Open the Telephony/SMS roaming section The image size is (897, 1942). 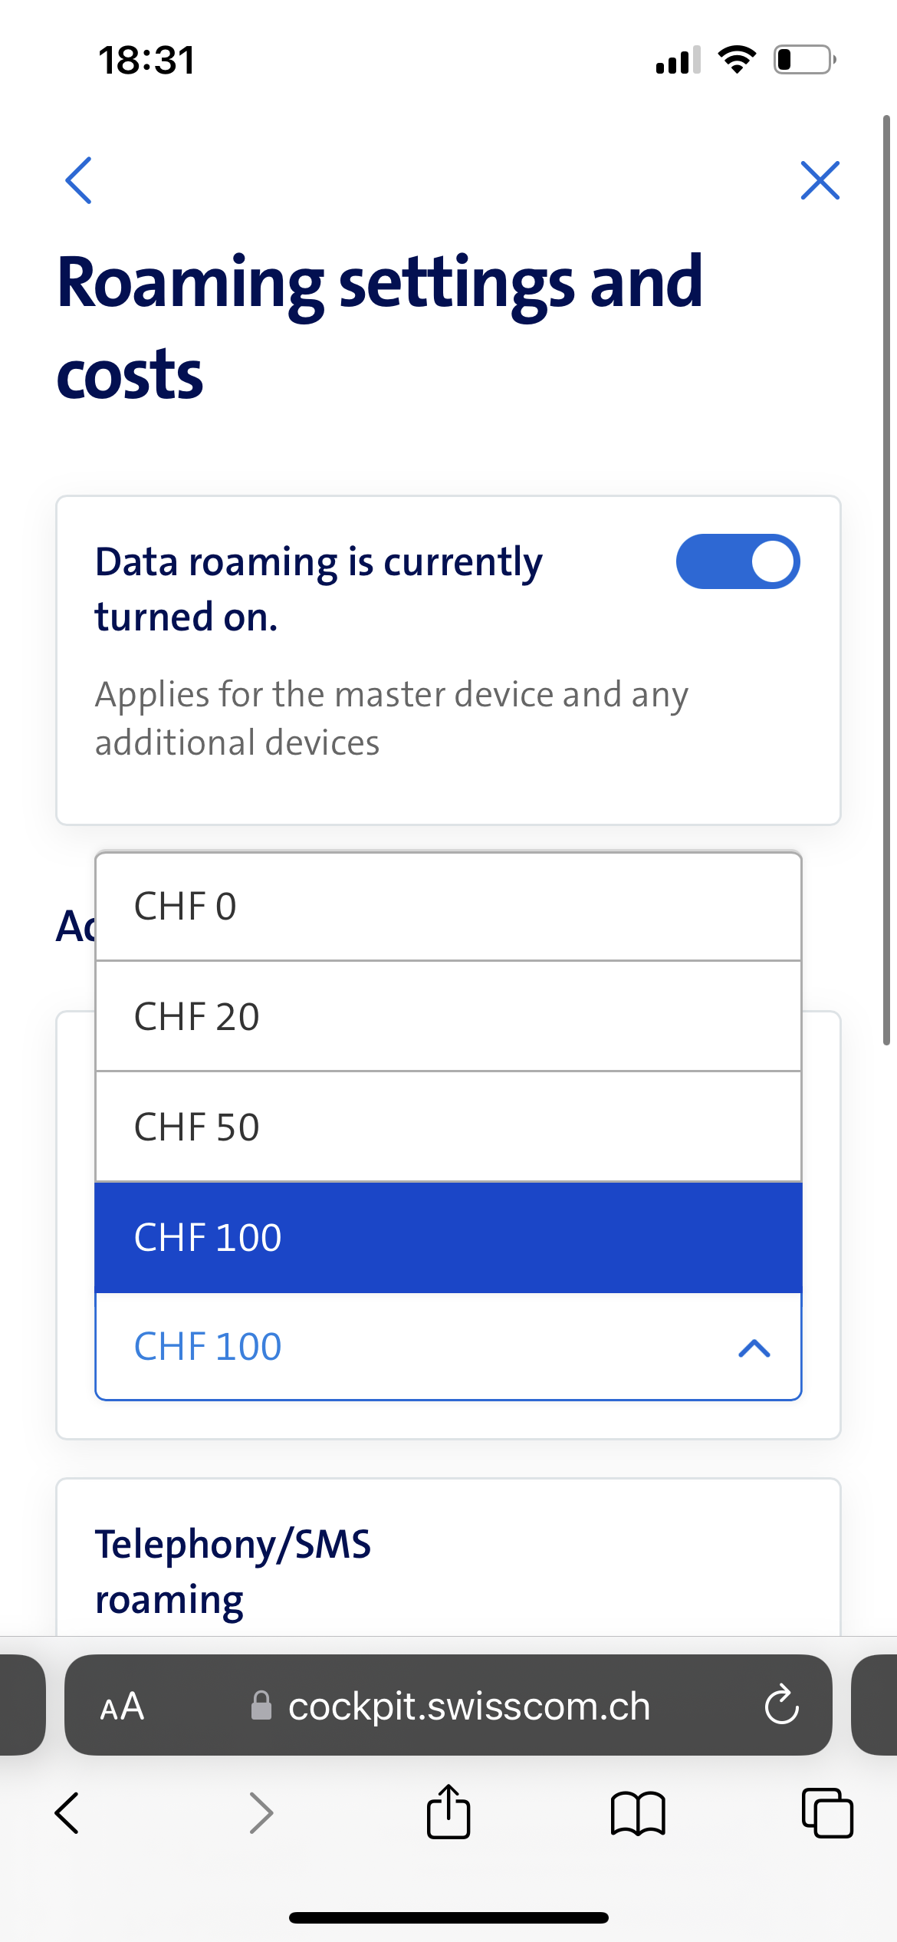[x=233, y=1571]
